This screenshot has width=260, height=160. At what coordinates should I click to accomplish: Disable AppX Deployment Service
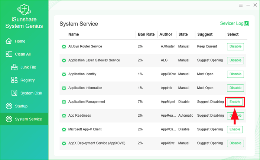point(235,143)
